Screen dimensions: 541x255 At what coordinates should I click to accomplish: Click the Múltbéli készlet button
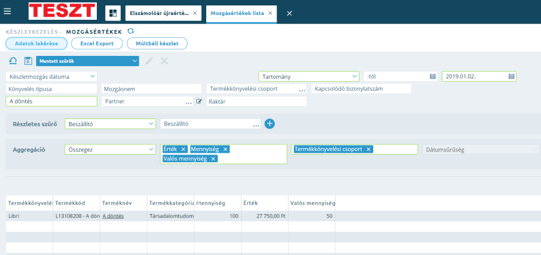157,43
